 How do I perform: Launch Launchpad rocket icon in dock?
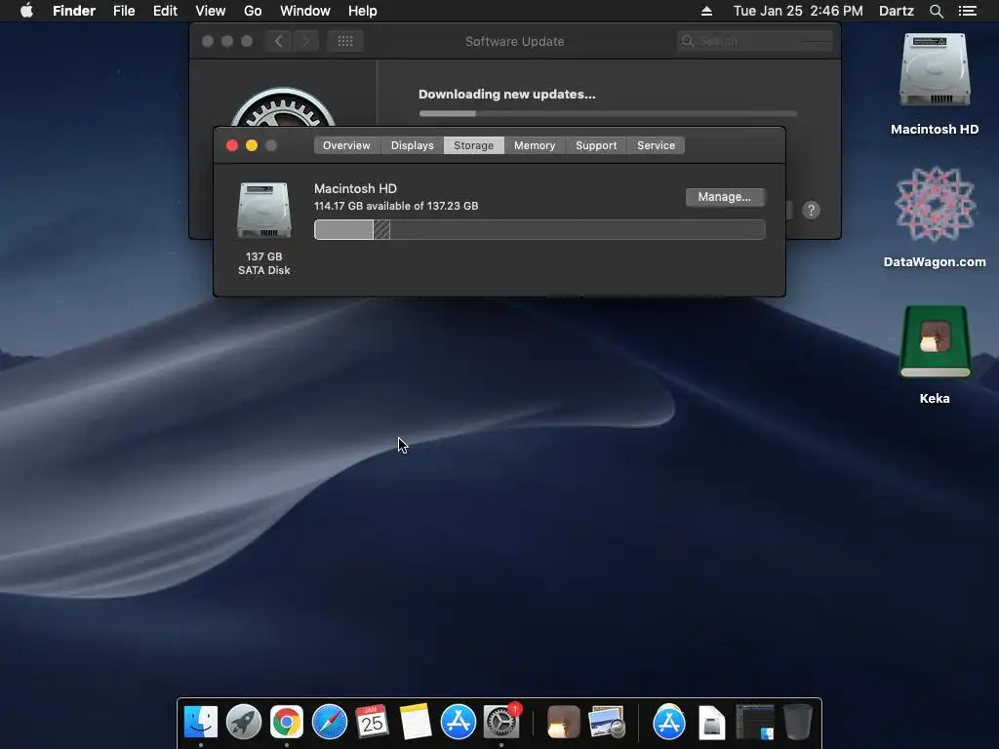(243, 723)
